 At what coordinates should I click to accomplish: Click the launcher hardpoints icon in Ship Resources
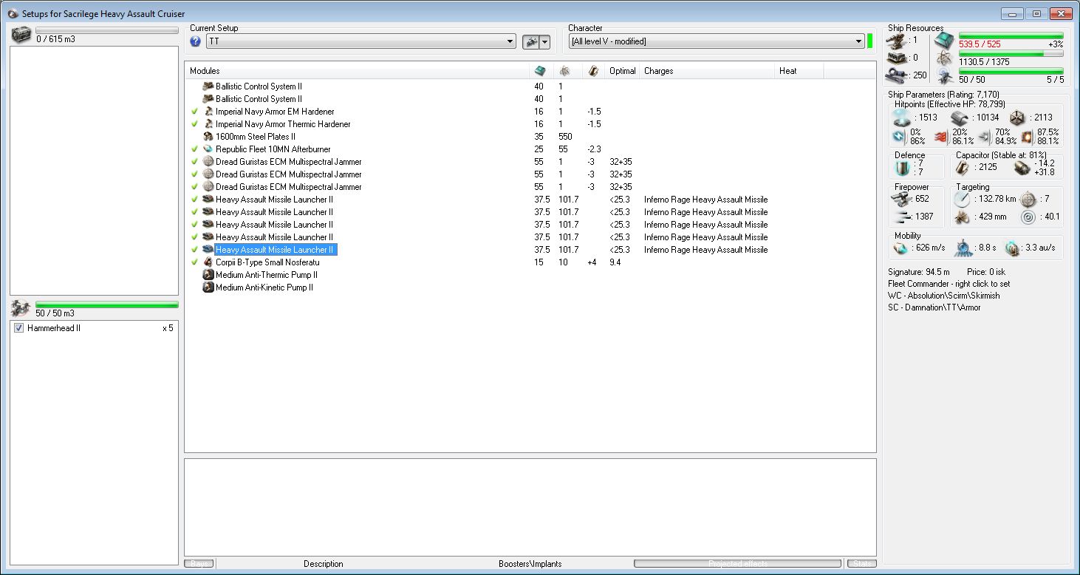pyautogui.click(x=898, y=58)
